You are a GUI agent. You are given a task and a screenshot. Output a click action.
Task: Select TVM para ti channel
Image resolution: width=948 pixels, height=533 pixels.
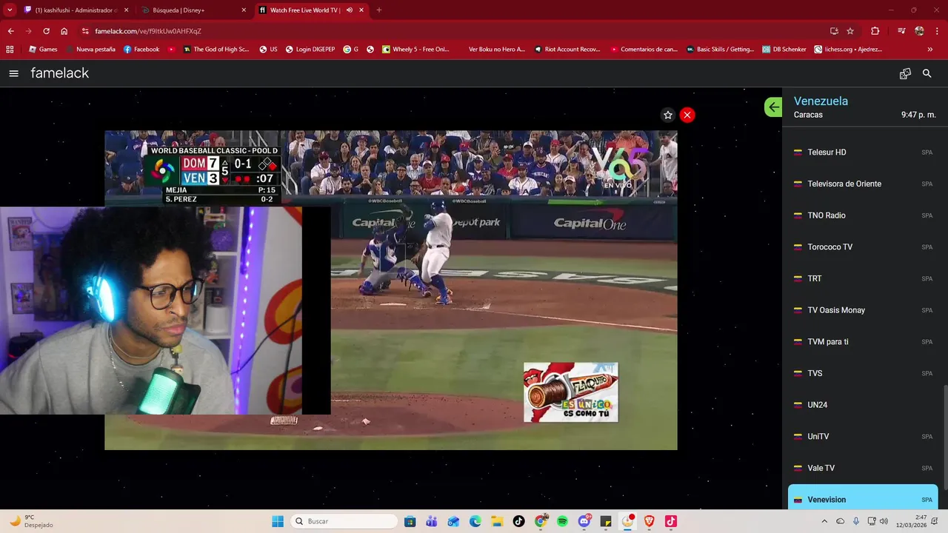tap(863, 341)
